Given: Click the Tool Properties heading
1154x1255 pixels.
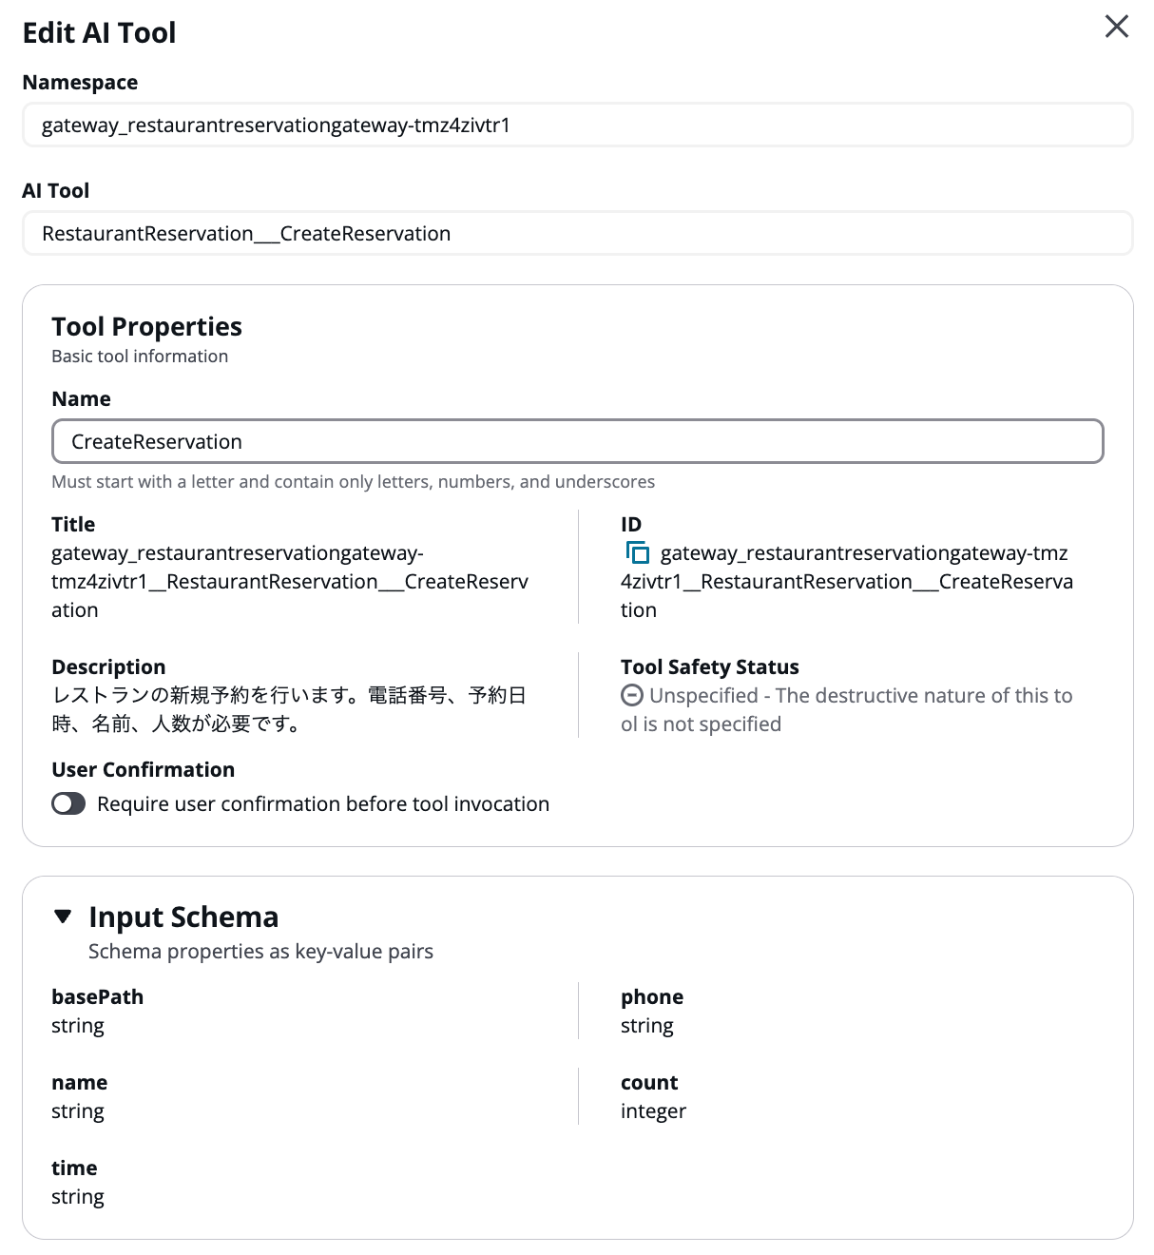Looking at the screenshot, I should (146, 327).
